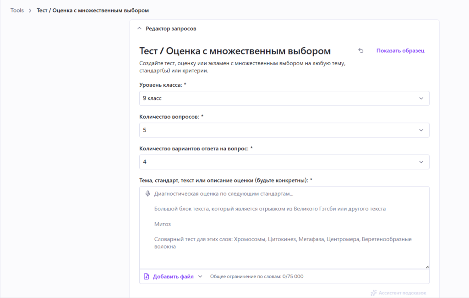
Task: Click the Показать образец link
Action: [400, 50]
